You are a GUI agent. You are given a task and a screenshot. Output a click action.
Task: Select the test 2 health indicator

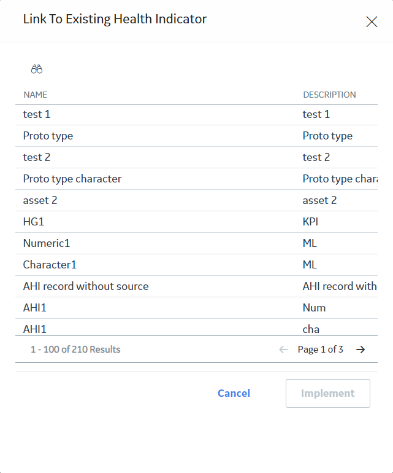196,157
